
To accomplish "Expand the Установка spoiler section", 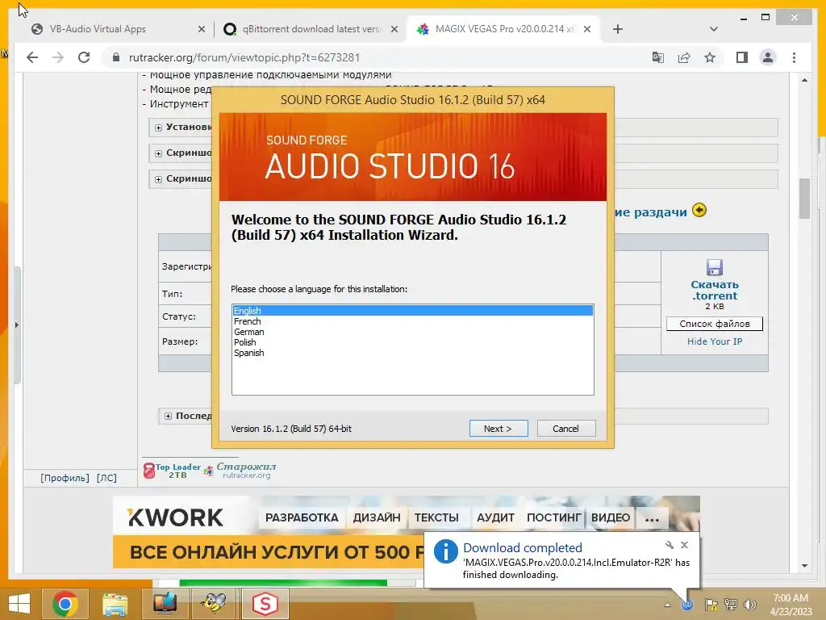I will (x=159, y=128).
